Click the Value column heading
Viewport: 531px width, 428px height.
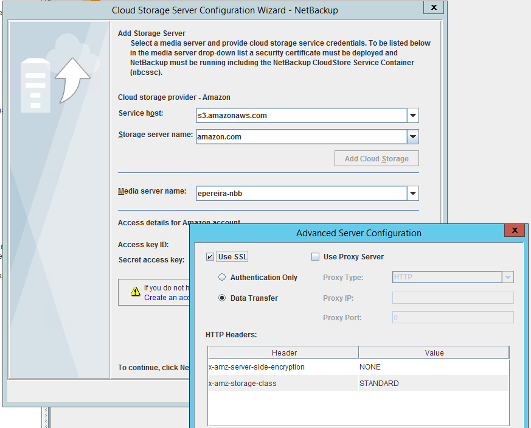434,353
